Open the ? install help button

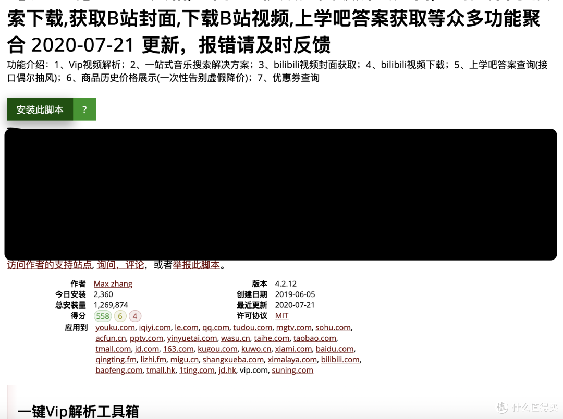pos(85,109)
